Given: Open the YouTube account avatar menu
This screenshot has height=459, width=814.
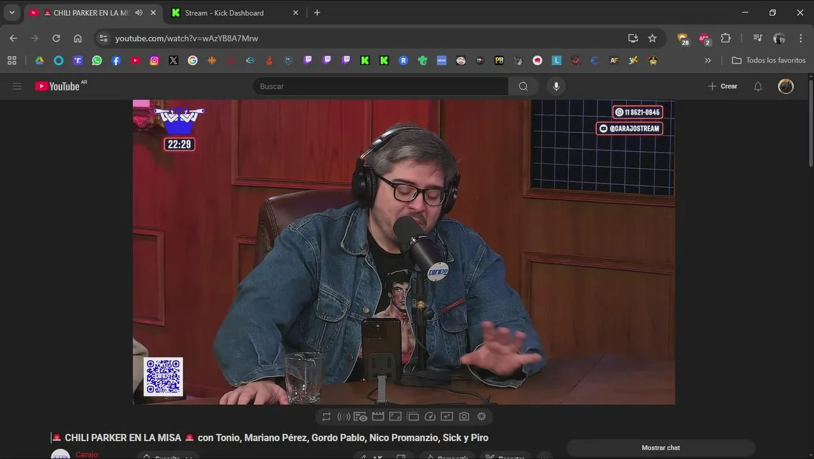Looking at the screenshot, I should [786, 86].
